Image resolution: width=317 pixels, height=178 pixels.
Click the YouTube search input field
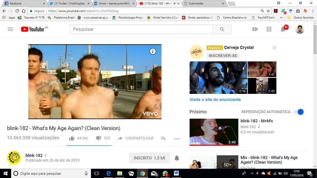tap(141, 29)
